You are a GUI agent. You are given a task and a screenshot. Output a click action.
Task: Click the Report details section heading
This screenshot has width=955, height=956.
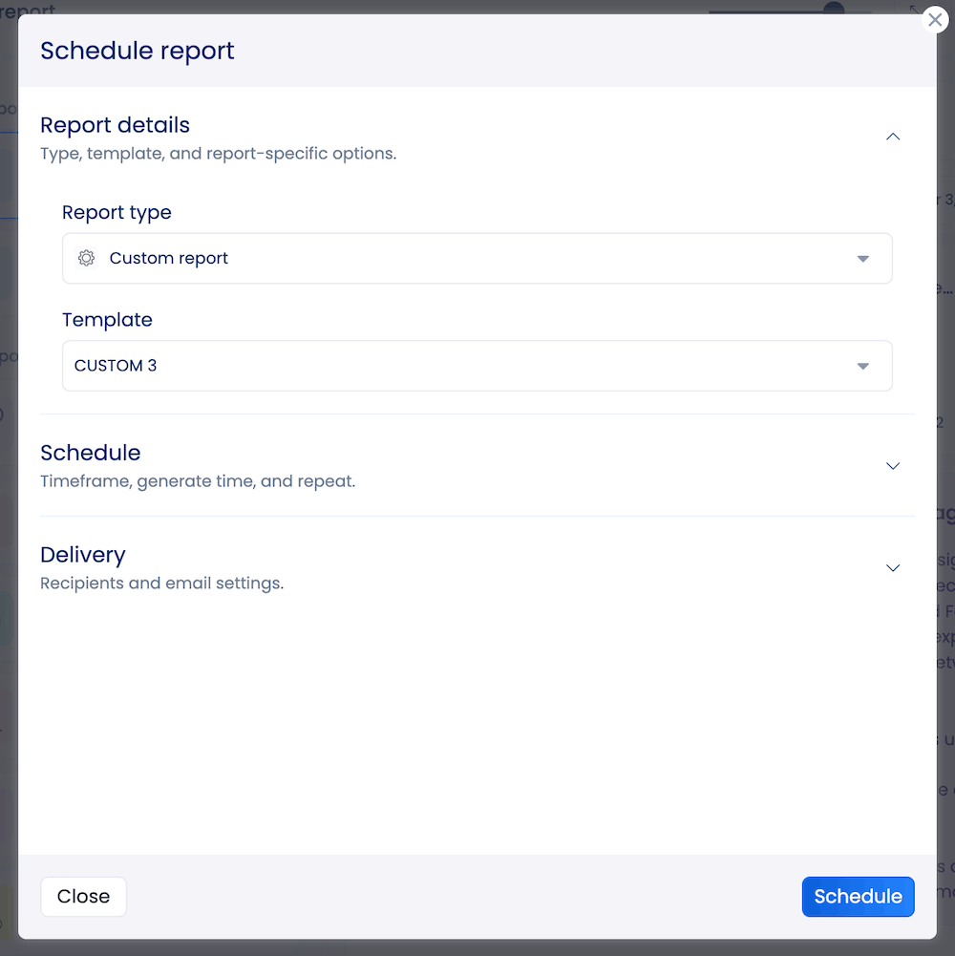click(115, 125)
